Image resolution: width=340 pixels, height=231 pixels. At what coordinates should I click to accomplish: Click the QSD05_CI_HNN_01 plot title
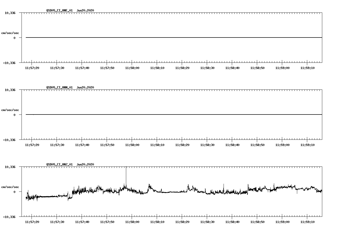pos(70,87)
